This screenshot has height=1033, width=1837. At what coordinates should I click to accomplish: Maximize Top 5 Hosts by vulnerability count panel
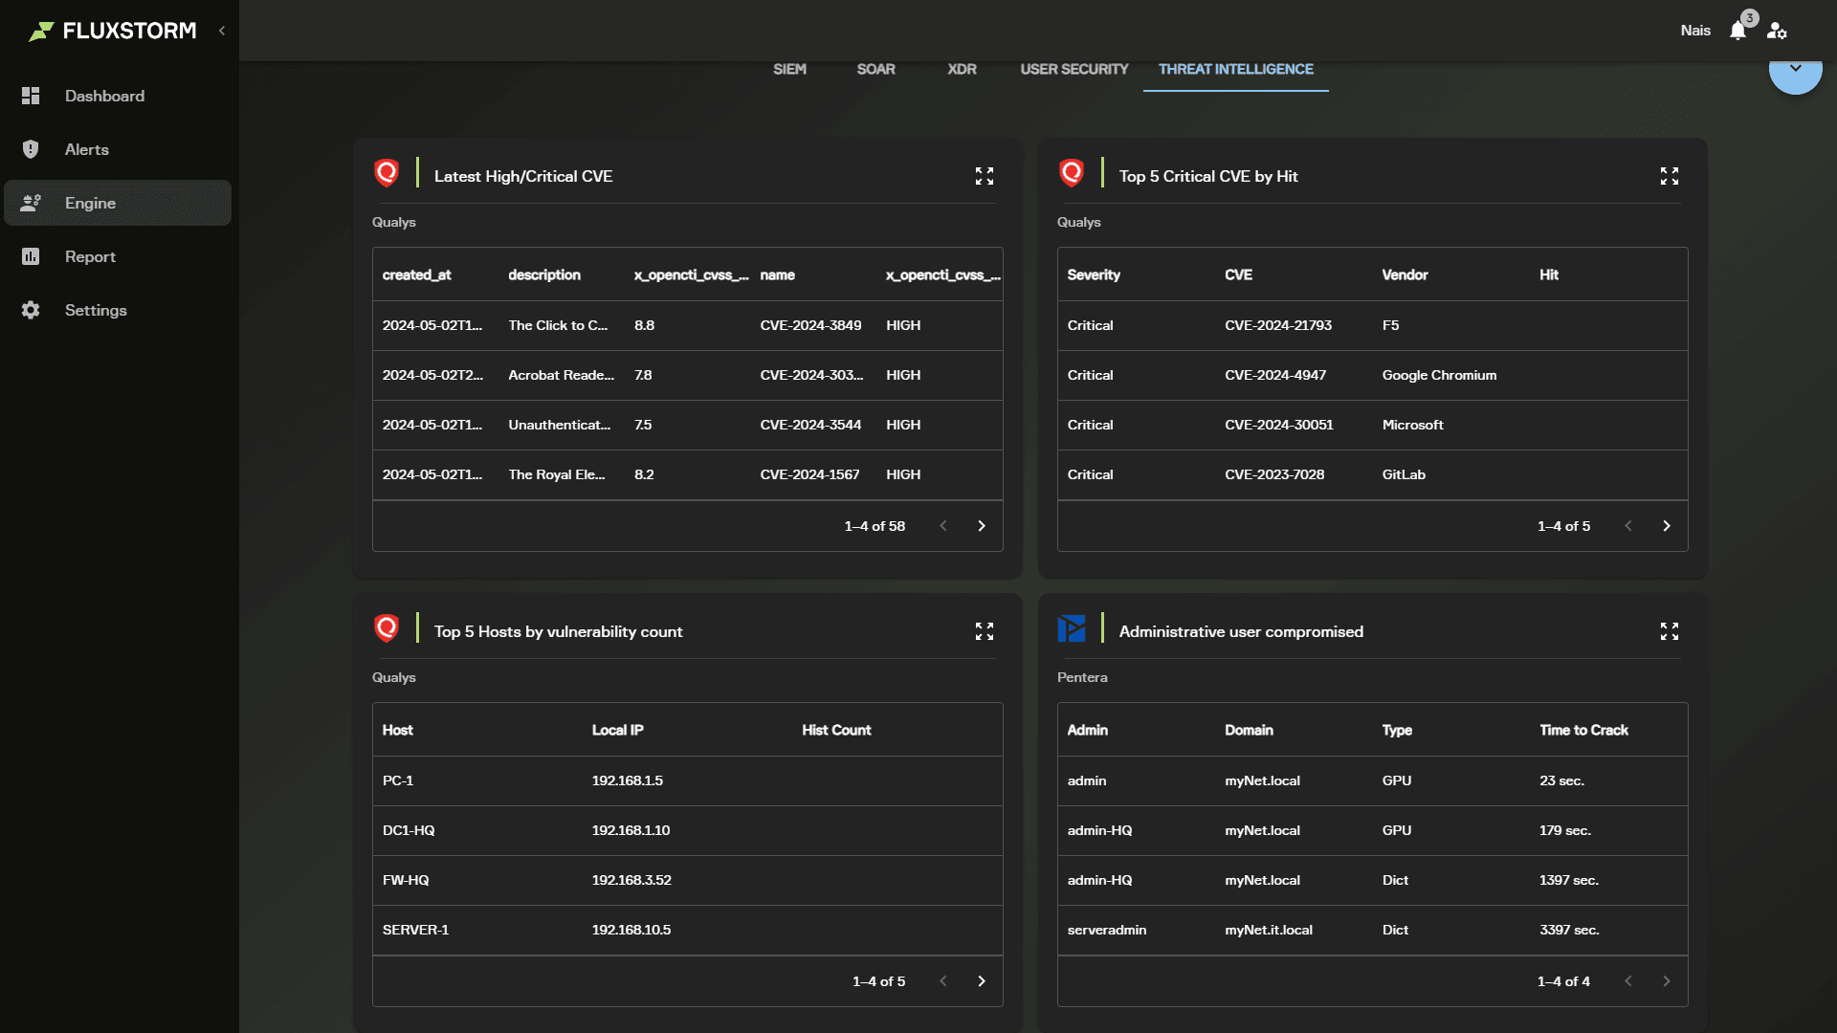click(x=985, y=631)
